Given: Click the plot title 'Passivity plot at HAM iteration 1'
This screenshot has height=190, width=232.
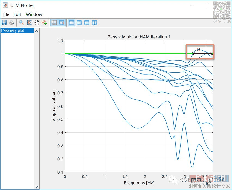Looking at the screenshot, I should click(x=139, y=37).
